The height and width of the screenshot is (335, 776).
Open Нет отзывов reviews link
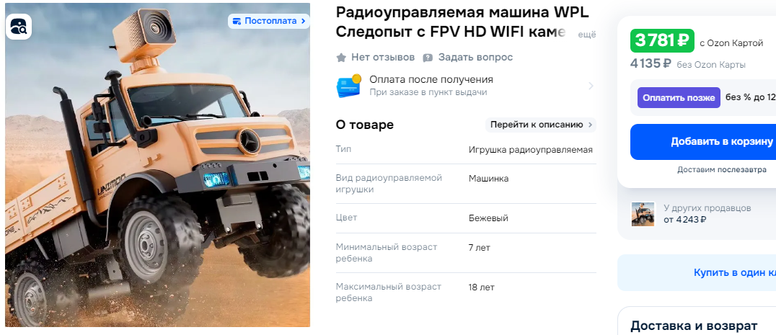(382, 58)
